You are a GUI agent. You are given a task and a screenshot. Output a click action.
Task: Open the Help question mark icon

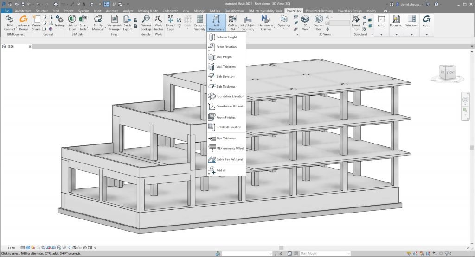coord(436,4)
